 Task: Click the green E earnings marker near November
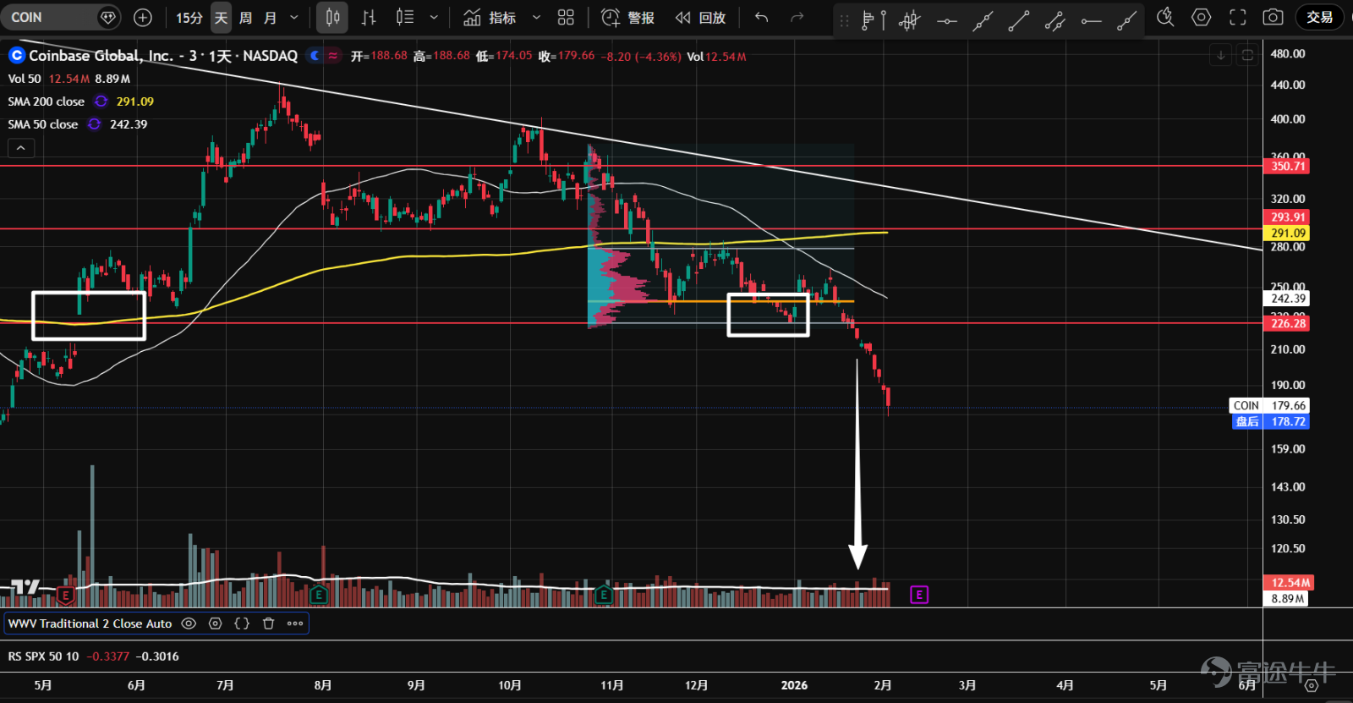pyautogui.click(x=604, y=595)
